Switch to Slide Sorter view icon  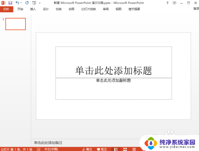(125, 149)
